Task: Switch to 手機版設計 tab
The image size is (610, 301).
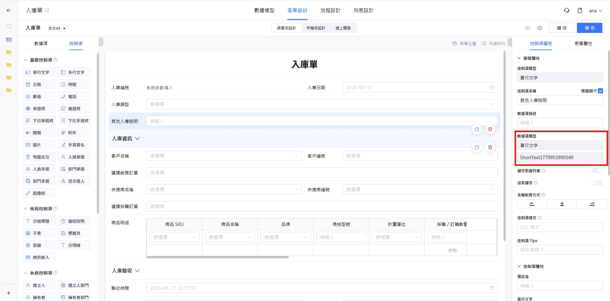Action: (316, 28)
